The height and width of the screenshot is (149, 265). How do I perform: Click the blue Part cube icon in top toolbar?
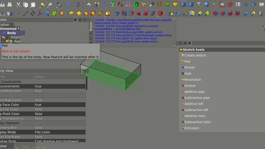point(191,5)
